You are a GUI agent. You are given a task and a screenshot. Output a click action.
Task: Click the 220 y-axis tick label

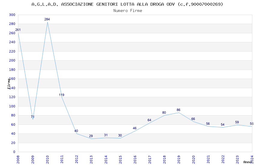[x=12, y=51]
